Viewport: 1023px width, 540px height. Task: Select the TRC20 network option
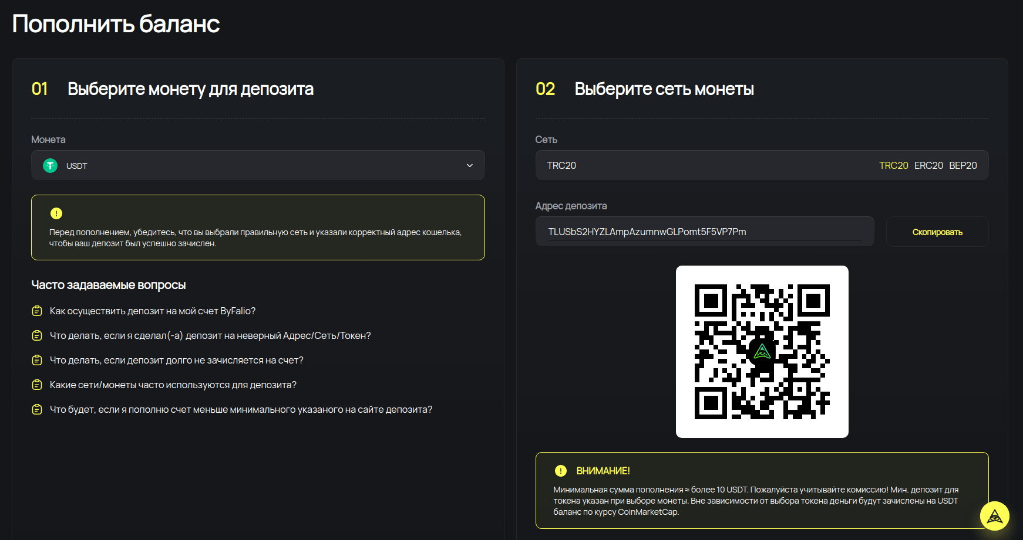pyautogui.click(x=893, y=165)
